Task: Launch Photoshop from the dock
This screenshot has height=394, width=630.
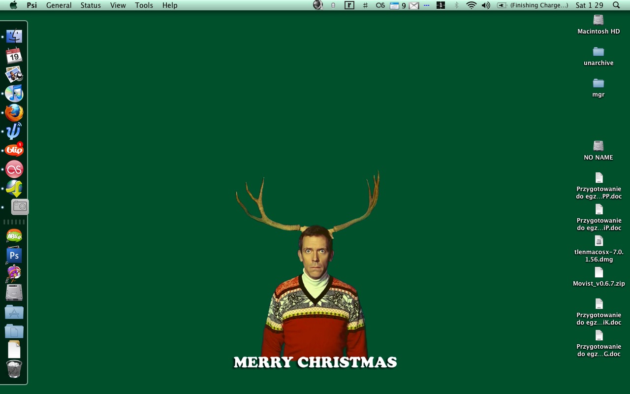Action: coord(14,255)
